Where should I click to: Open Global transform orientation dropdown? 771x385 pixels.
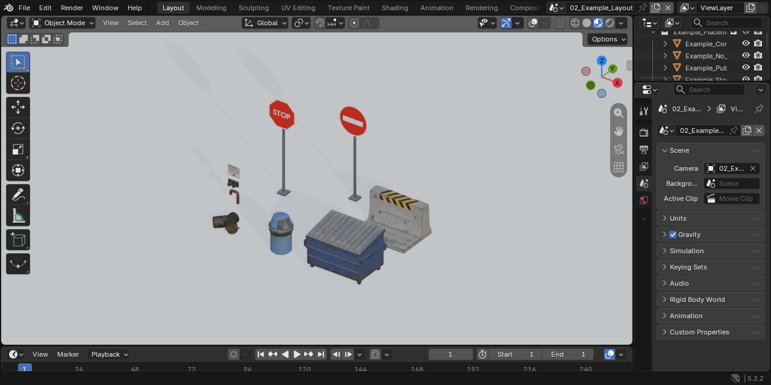coord(265,22)
